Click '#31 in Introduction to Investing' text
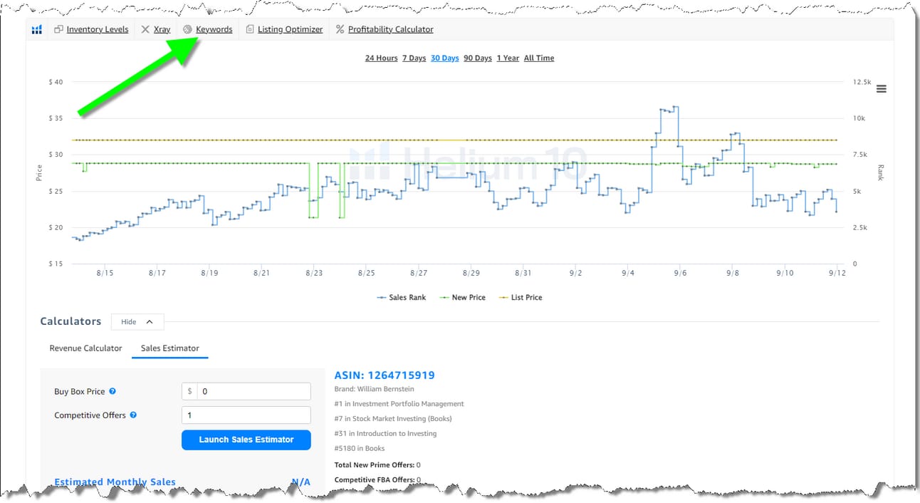 point(385,433)
